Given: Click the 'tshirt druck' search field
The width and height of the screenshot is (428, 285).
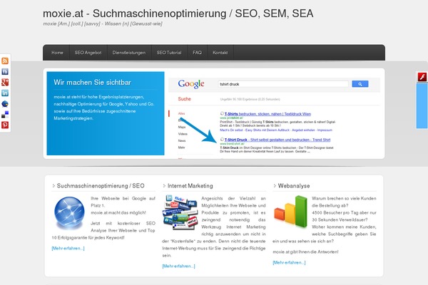Looking at the screenshot, I should pos(283,84).
